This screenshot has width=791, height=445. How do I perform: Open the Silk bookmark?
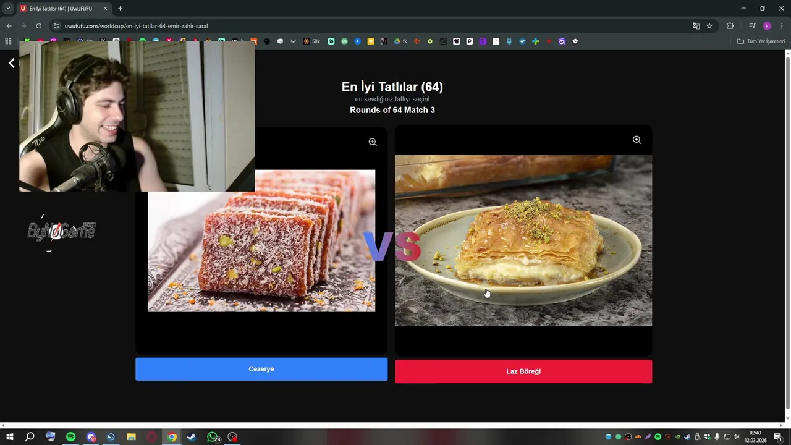point(311,41)
